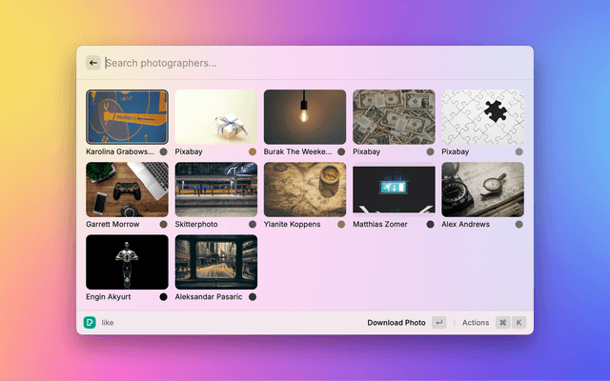The image size is (610, 381).
Task: Click the Command key icon in footer
Action: coord(502,323)
